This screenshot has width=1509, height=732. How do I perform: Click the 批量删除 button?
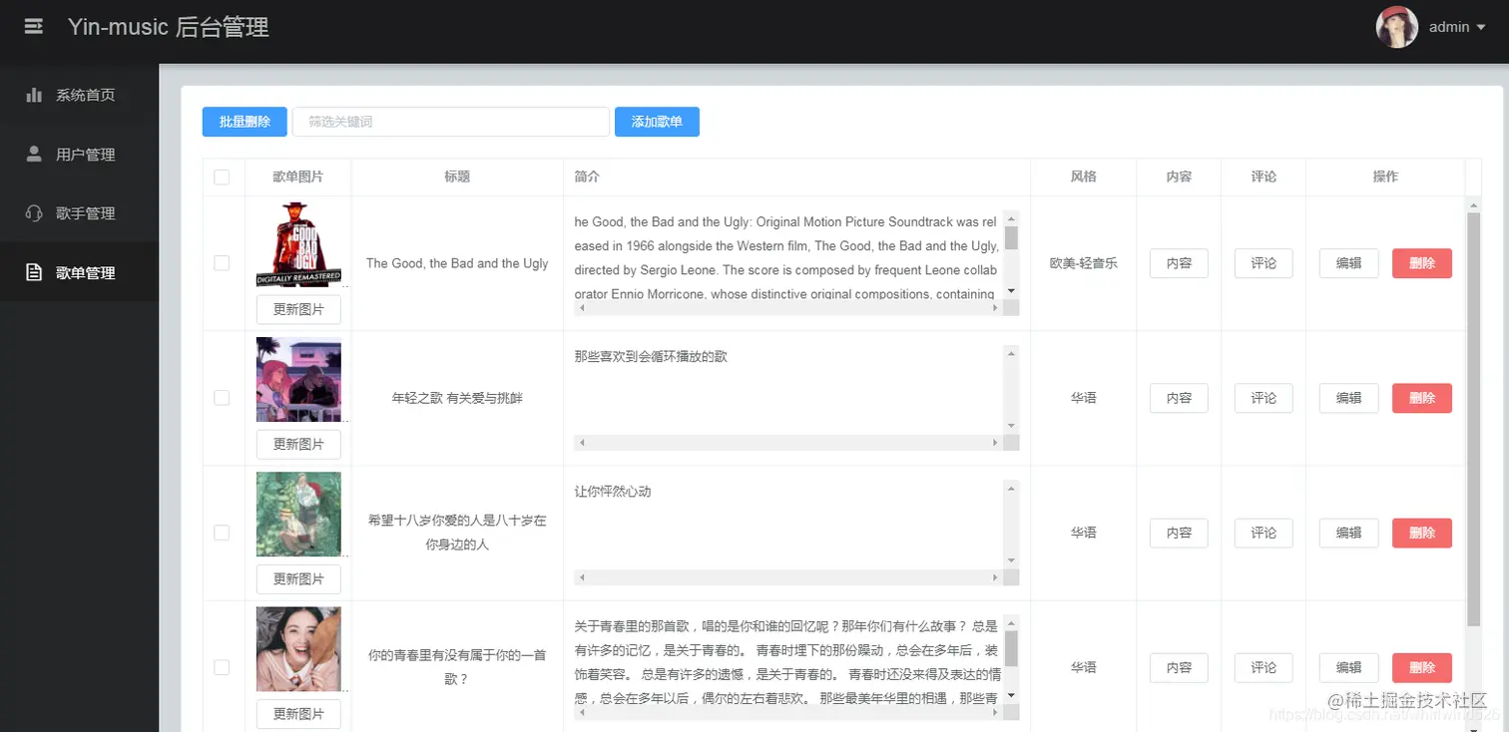click(x=245, y=122)
